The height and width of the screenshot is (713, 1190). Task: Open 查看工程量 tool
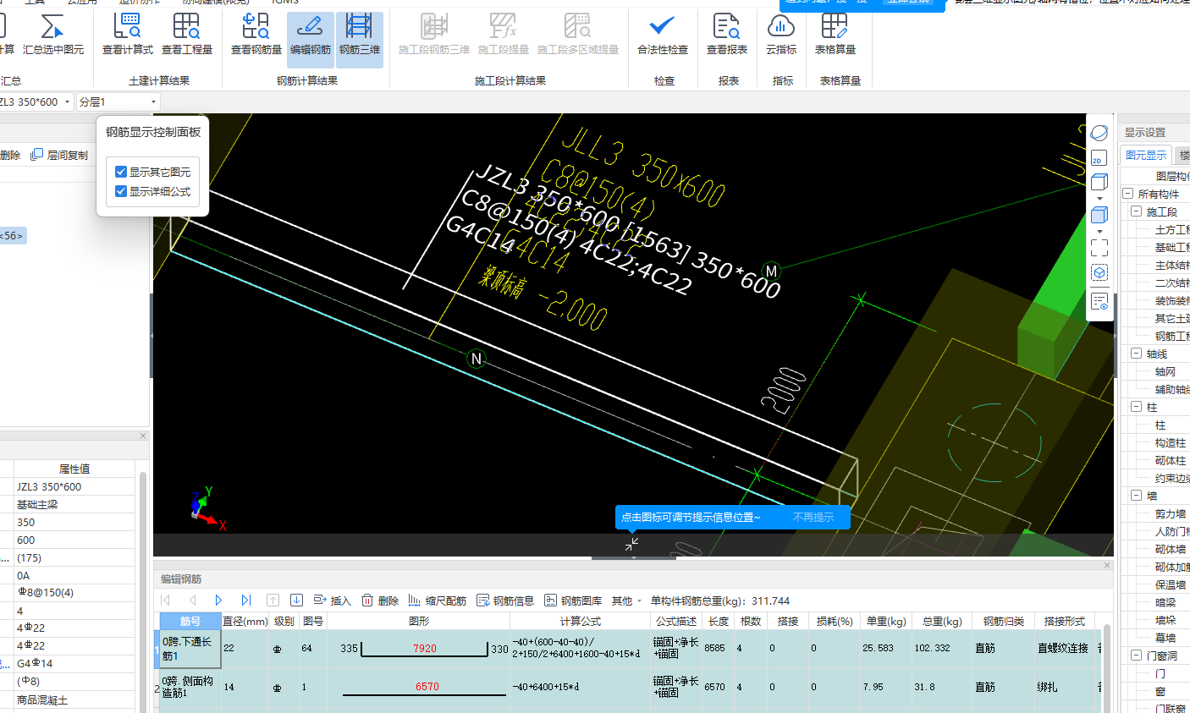187,34
